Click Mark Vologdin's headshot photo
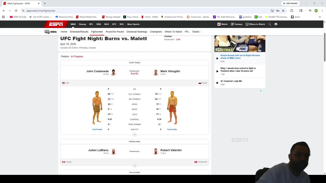Viewport: 326px width, 183px height. click(156, 72)
